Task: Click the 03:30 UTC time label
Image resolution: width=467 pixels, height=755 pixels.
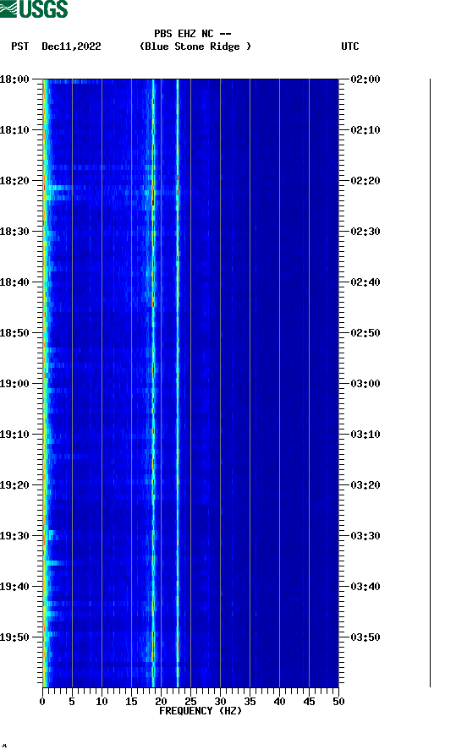Action: pyautogui.click(x=365, y=536)
